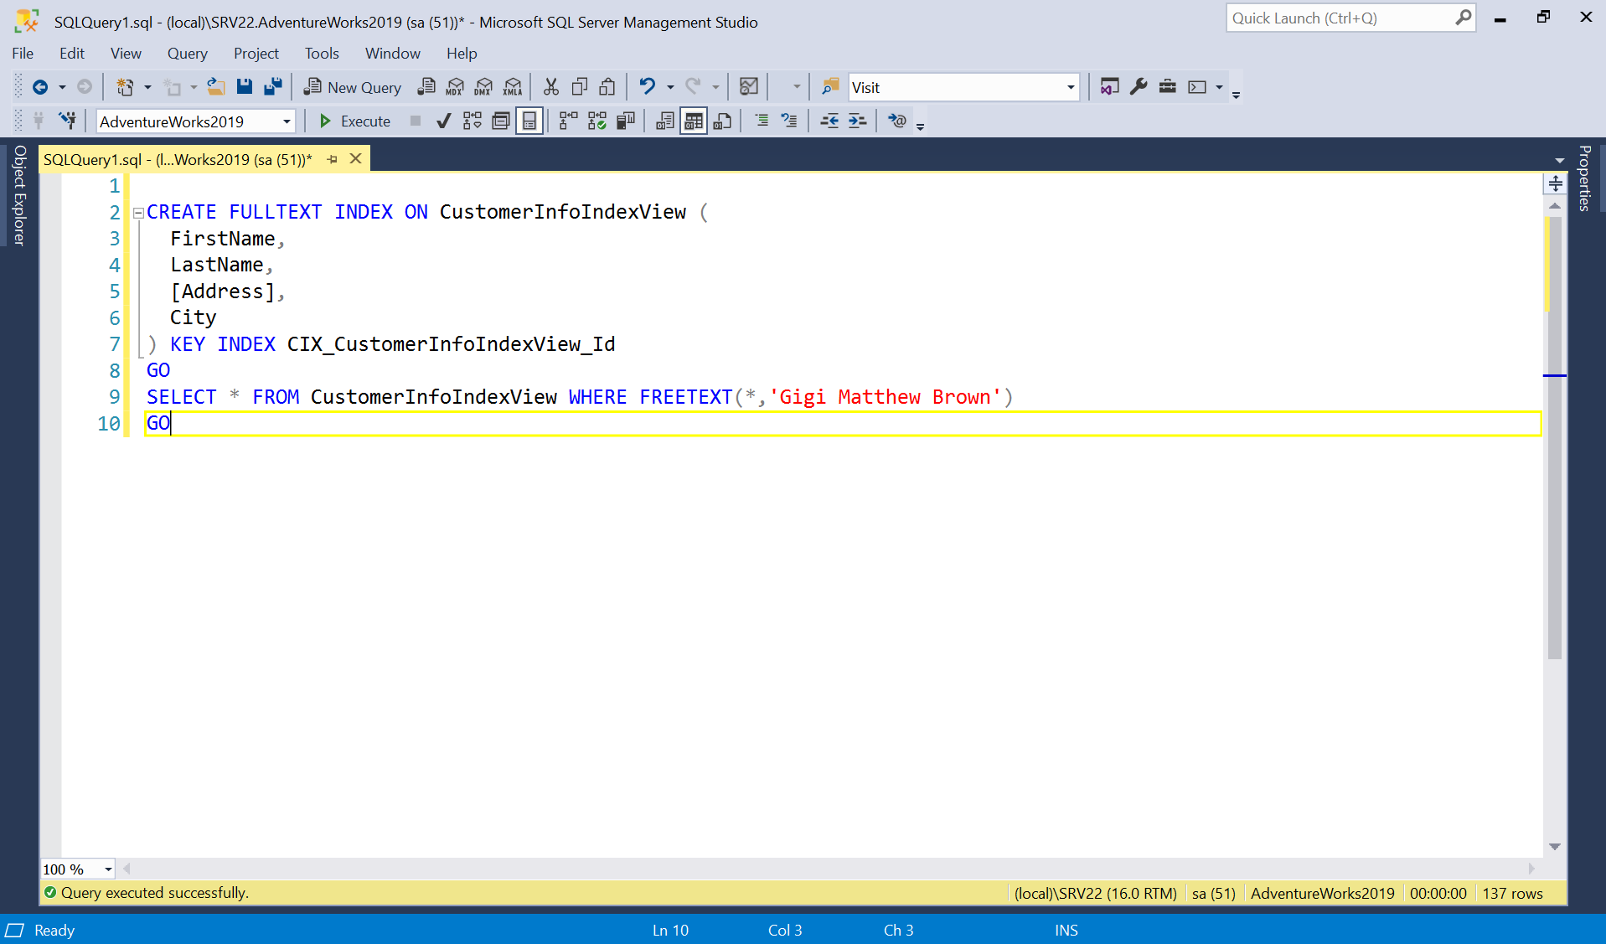Toggle Results to Text mode
The height and width of the screenshot is (944, 1606).
665,121
